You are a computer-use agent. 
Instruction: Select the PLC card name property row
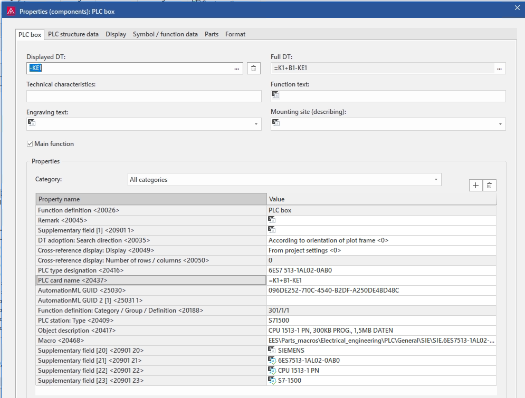click(151, 280)
